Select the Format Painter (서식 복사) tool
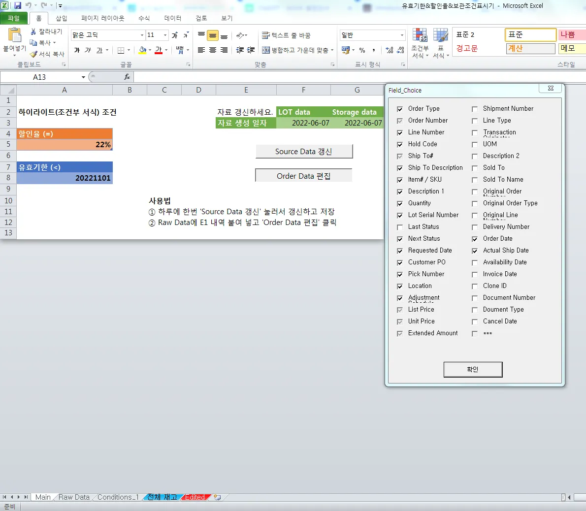This screenshot has height=511, width=586. coord(33,54)
